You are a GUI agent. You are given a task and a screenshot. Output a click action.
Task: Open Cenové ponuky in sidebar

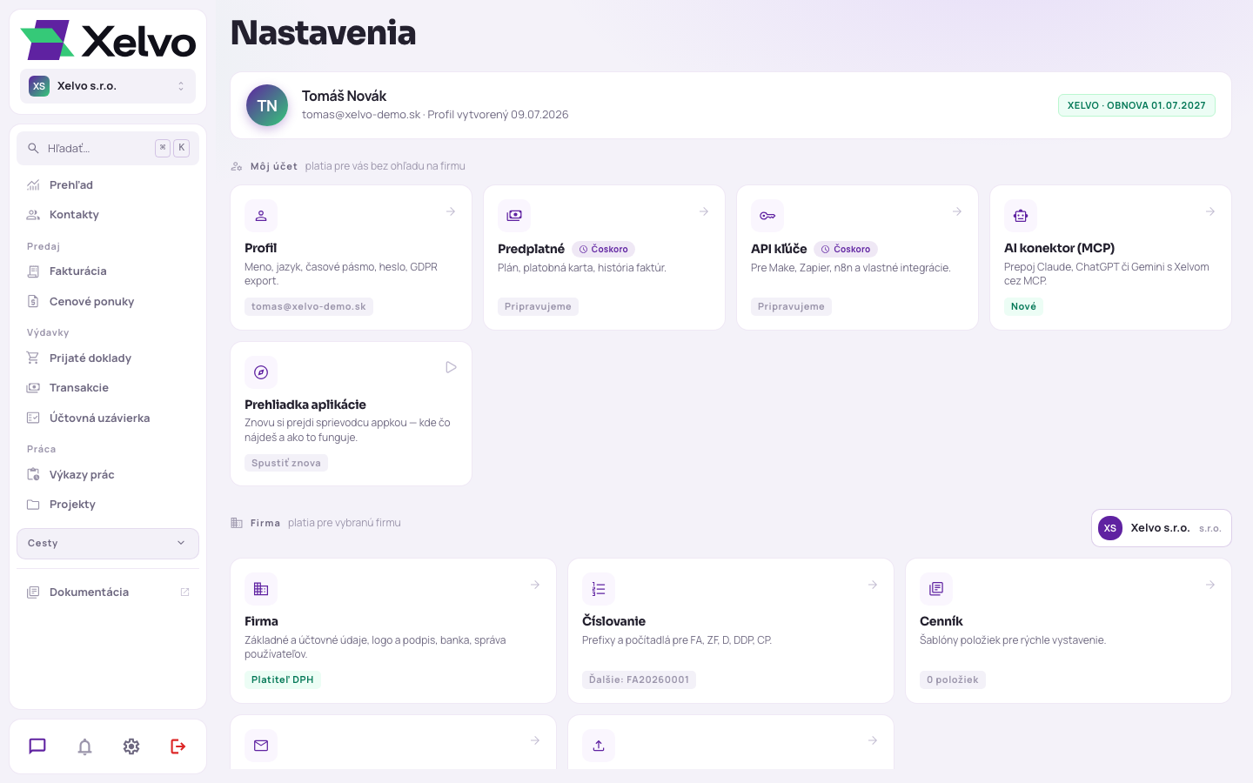point(108,302)
